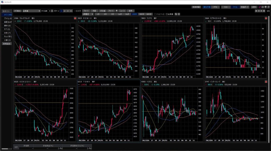This screenshot has height=151, width=271.
Task: Open the 1時間足 timeframe dropdown
Action: point(88,14)
